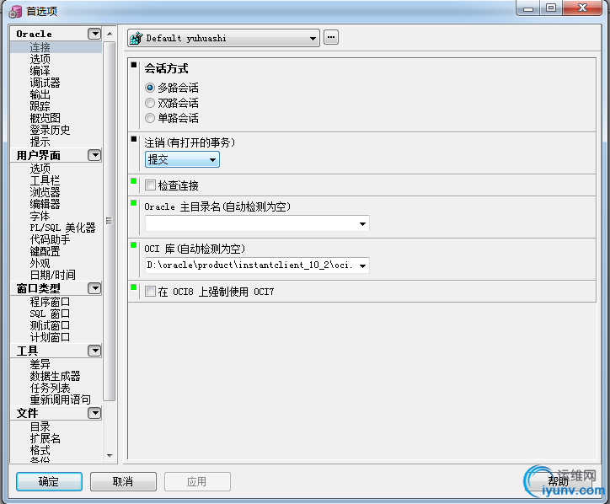Click the 应用 button
This screenshot has height=504, width=610.
(197, 482)
